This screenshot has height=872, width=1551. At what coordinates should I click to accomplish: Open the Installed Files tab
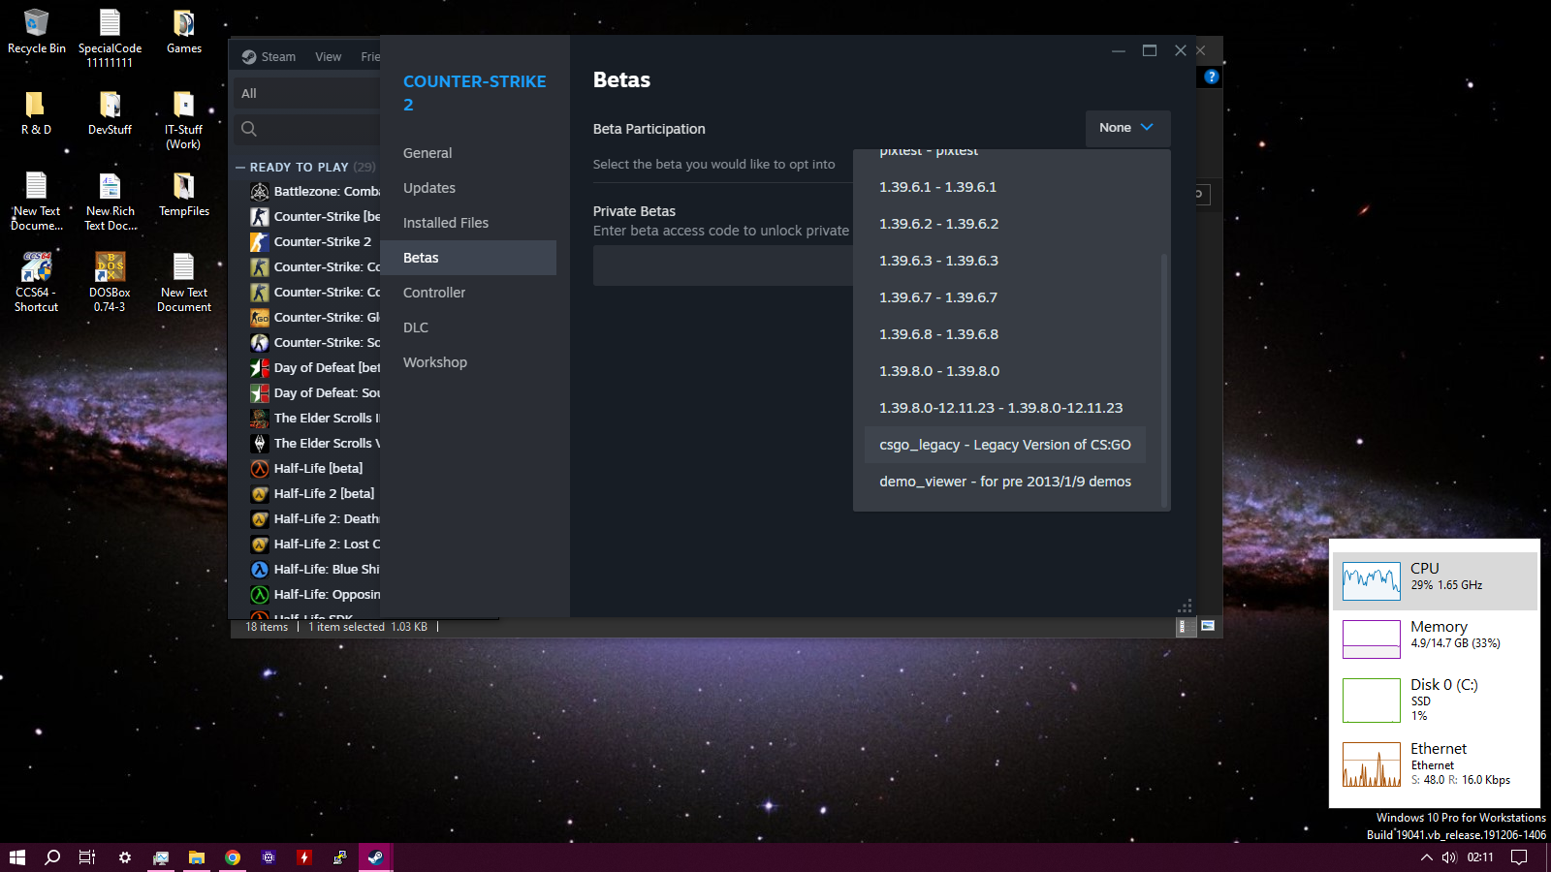tap(468, 223)
